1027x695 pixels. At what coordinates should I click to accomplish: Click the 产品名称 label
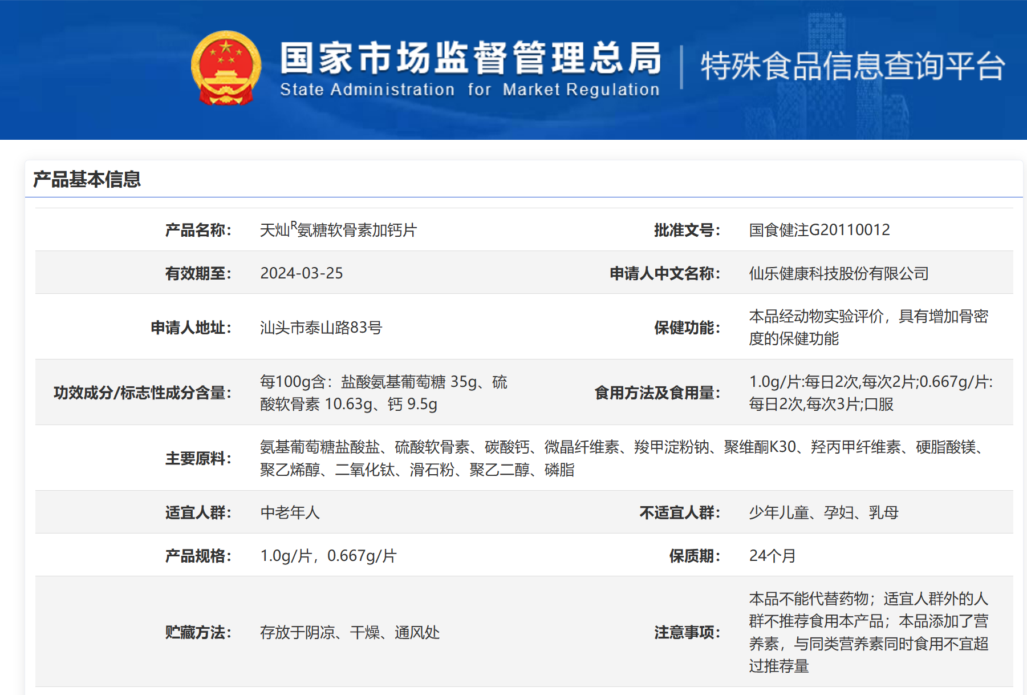coord(198,230)
